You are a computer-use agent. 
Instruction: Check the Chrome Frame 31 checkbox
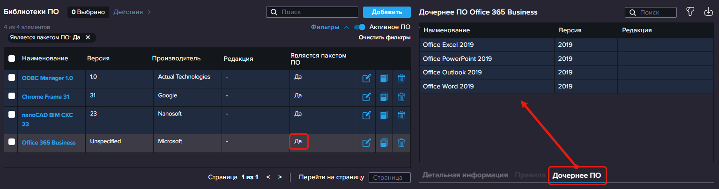point(12,96)
